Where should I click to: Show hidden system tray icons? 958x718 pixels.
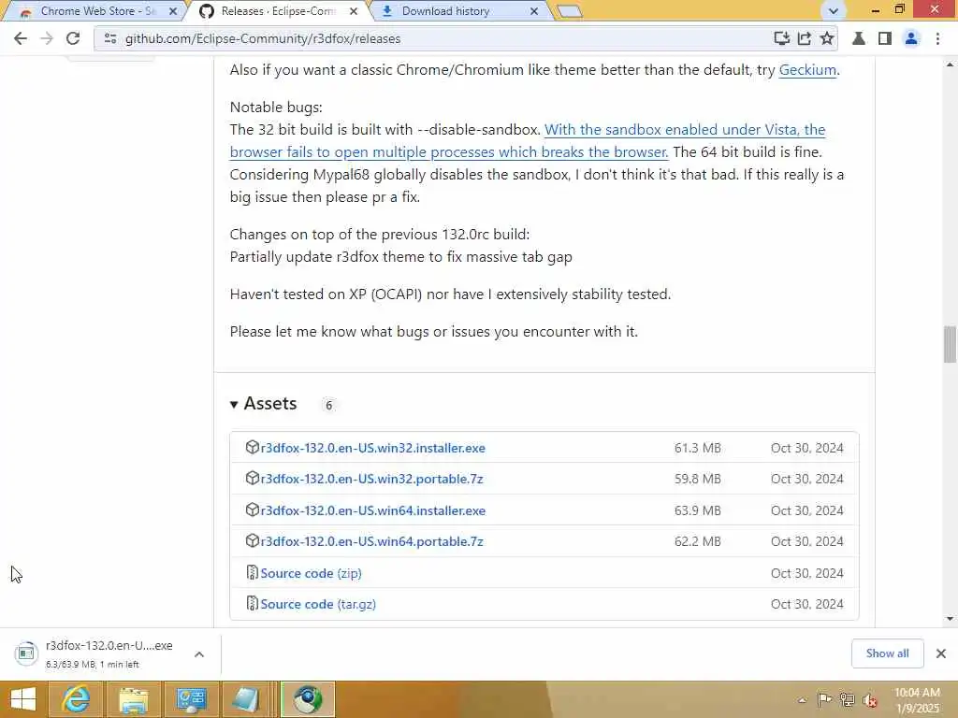802,700
